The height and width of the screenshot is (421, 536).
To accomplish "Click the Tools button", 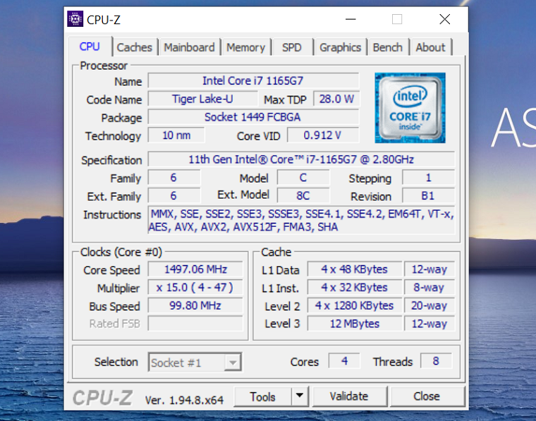I will point(262,396).
